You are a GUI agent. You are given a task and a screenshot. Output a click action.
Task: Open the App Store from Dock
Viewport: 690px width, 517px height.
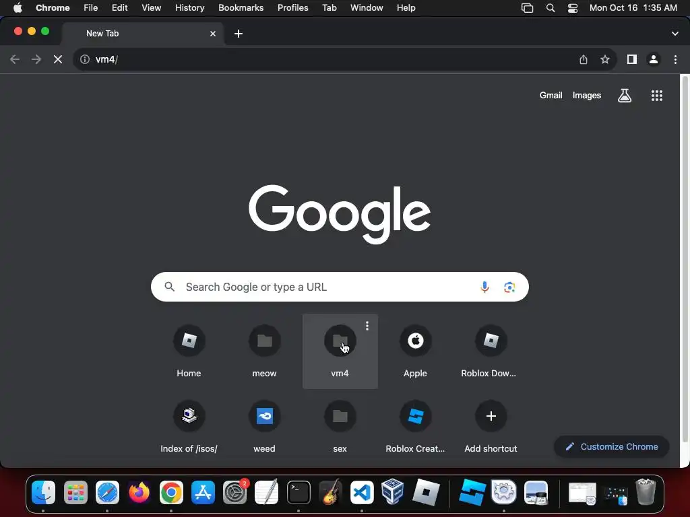click(203, 492)
